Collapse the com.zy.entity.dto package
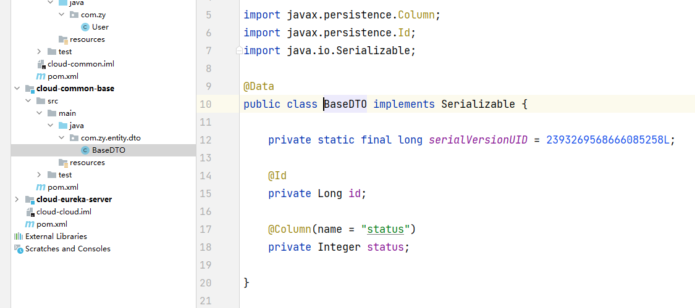The image size is (695, 308). (61, 138)
